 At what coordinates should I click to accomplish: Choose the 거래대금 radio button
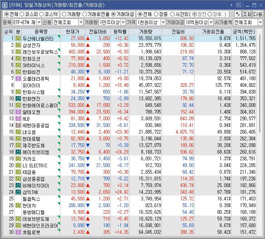point(113,14)
